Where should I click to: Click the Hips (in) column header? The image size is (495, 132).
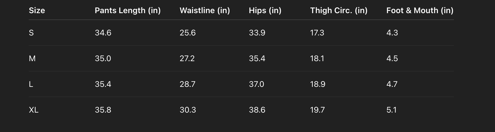(x=265, y=11)
